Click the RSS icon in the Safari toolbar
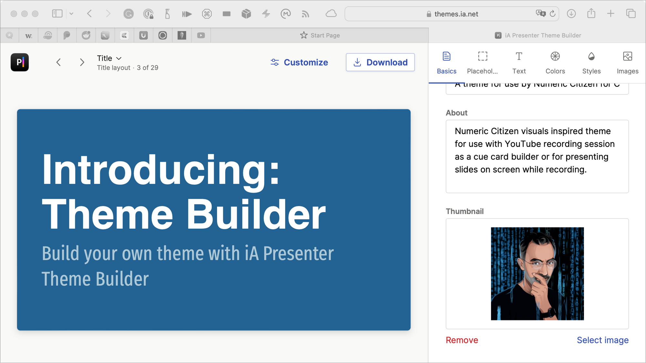The width and height of the screenshot is (646, 363). tap(305, 14)
